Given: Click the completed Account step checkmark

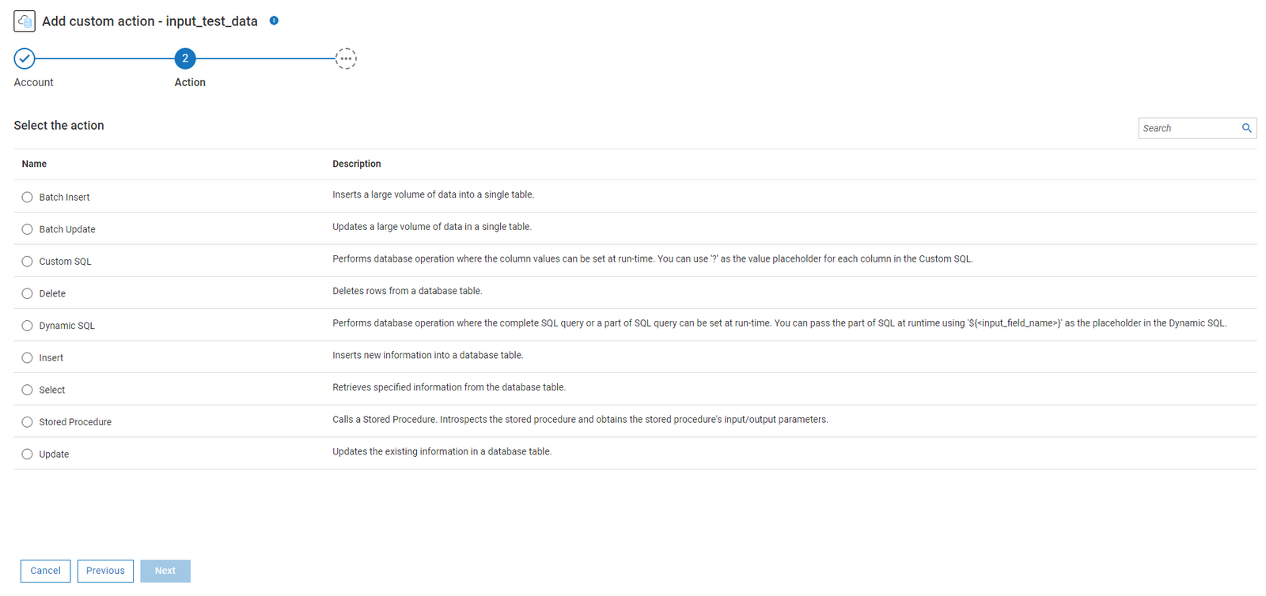Looking at the screenshot, I should tap(25, 58).
